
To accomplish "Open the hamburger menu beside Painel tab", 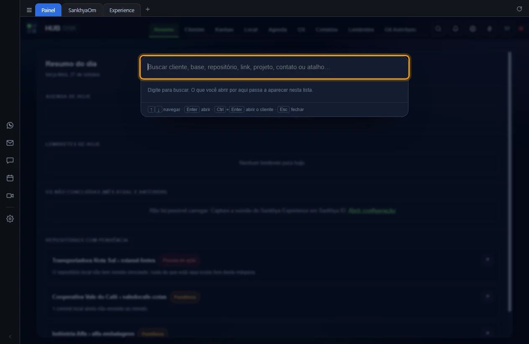I will tap(29, 10).
